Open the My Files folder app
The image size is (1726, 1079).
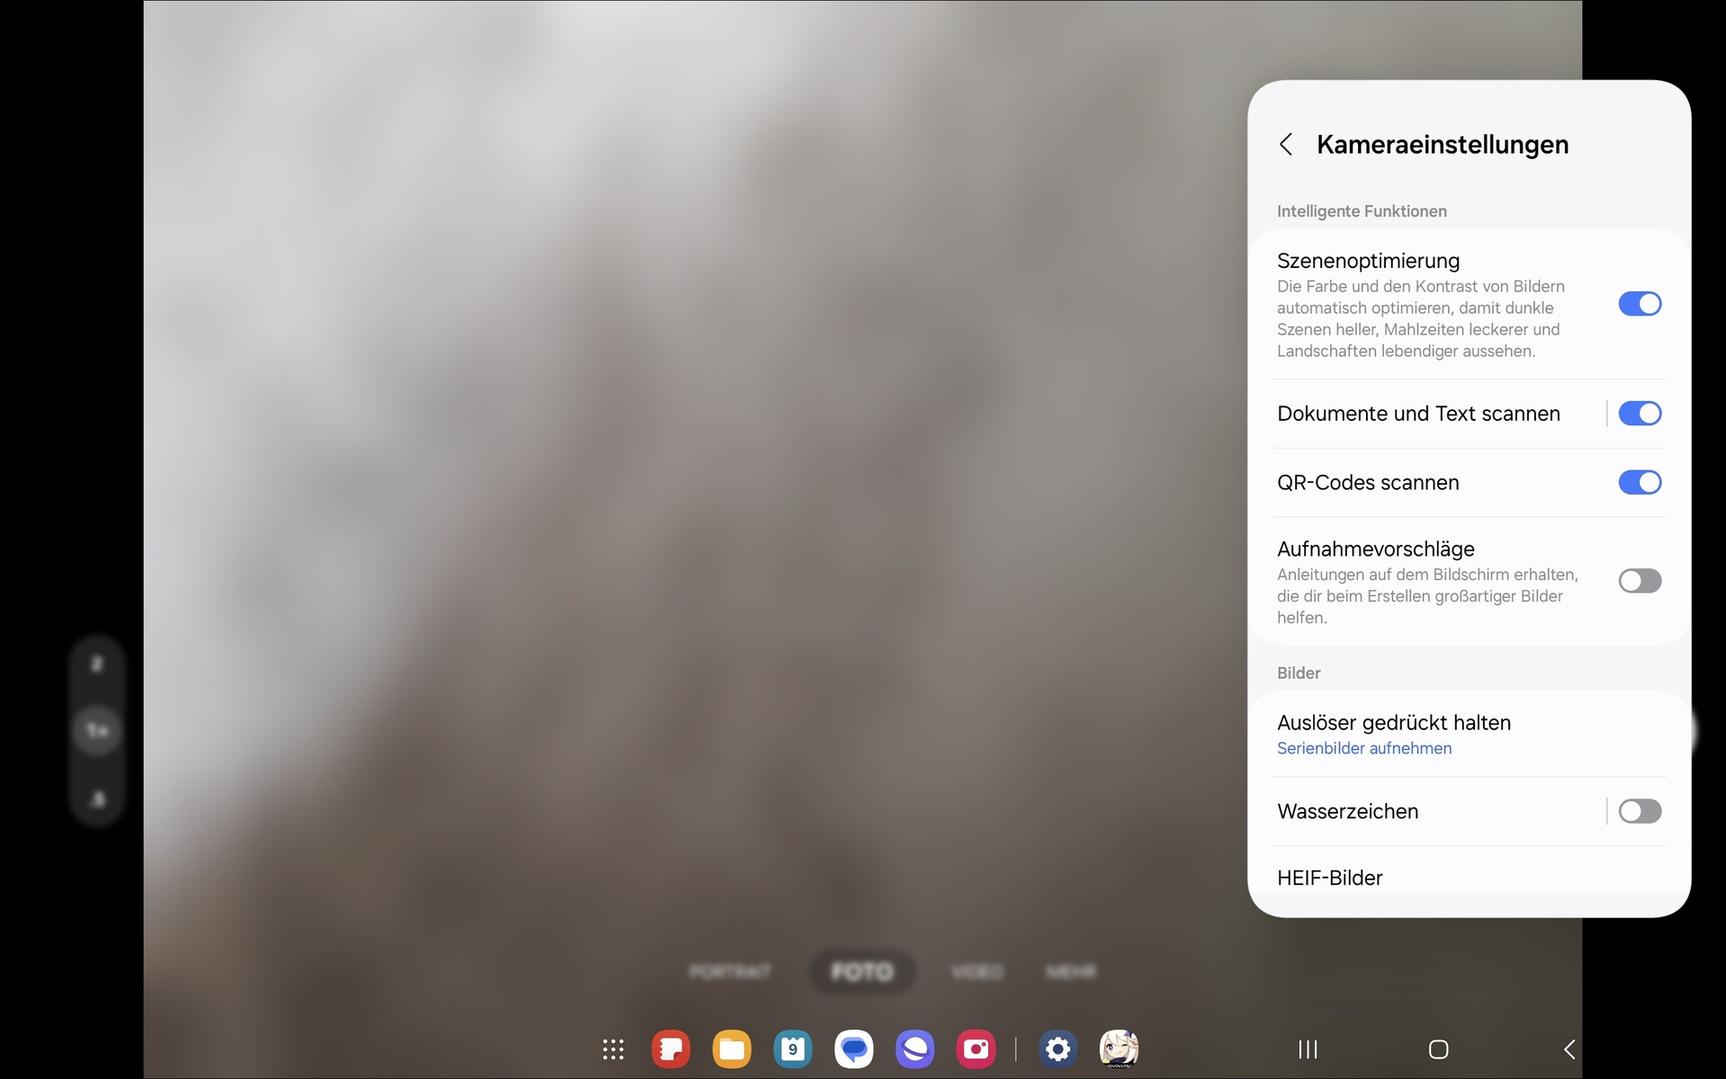[x=732, y=1049]
